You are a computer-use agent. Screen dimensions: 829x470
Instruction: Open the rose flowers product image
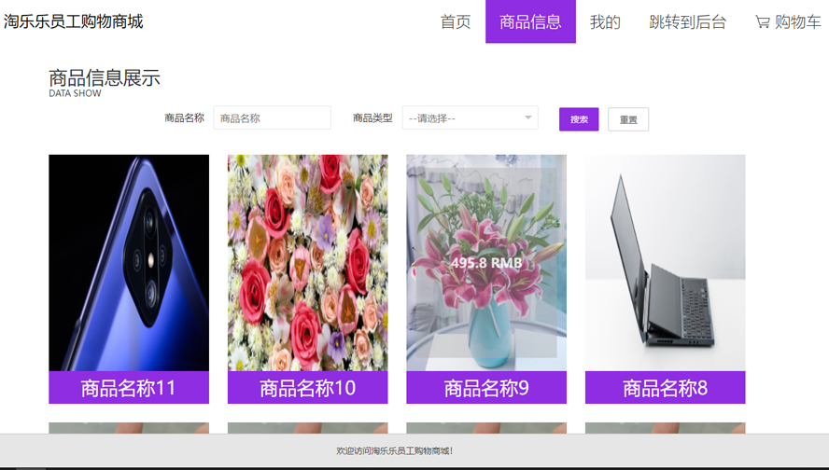308,262
